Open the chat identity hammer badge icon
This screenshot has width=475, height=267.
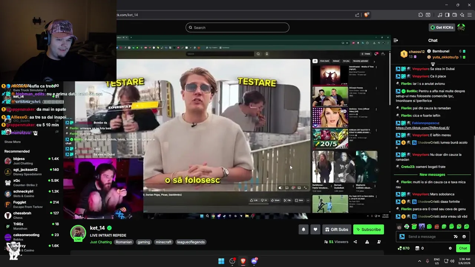pyautogui.click(x=402, y=237)
